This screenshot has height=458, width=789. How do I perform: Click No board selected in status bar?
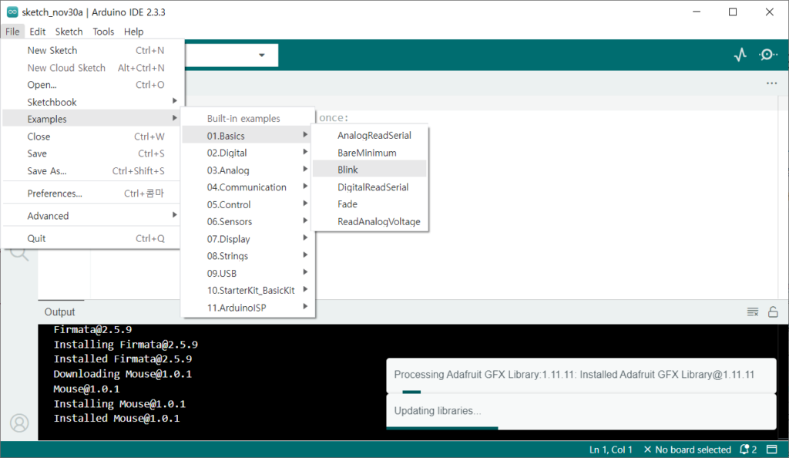click(687, 450)
